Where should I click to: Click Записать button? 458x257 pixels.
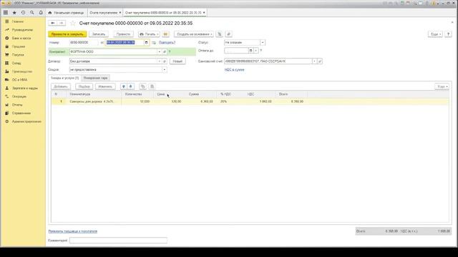[x=99, y=34]
